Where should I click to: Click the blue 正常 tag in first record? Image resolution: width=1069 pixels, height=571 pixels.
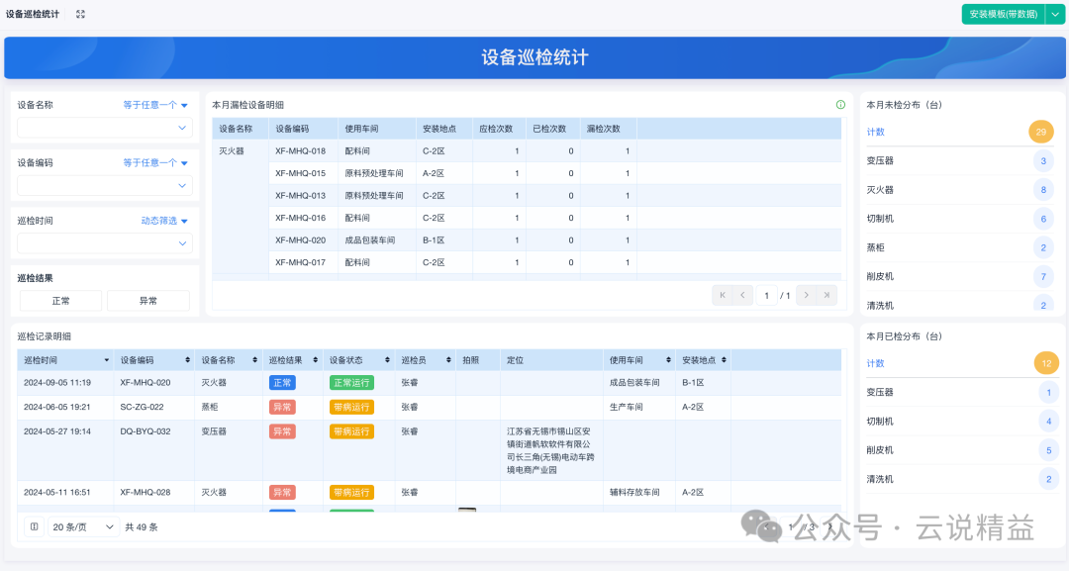pyautogui.click(x=282, y=383)
